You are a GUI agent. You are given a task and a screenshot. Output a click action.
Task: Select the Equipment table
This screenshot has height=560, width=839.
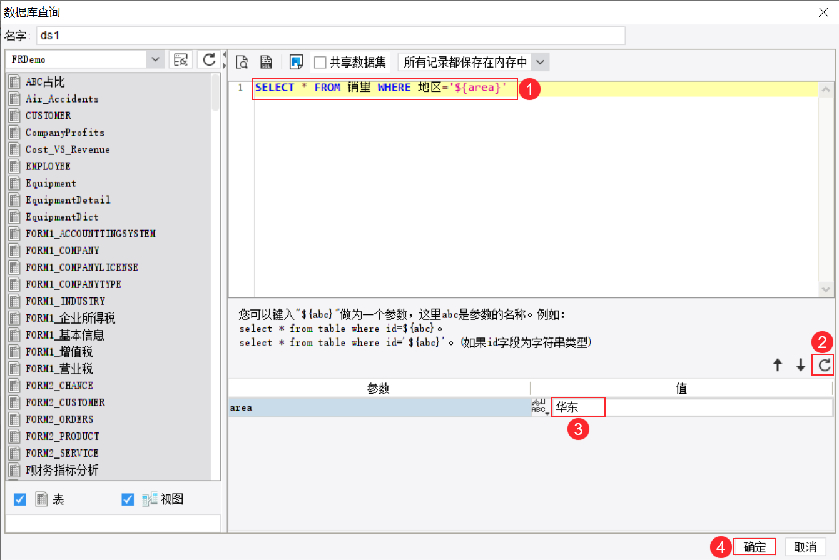(x=51, y=183)
